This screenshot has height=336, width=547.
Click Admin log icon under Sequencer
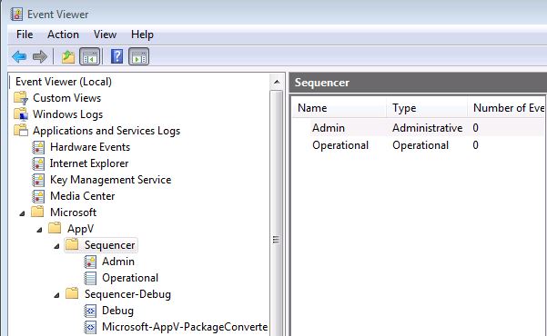(x=90, y=262)
